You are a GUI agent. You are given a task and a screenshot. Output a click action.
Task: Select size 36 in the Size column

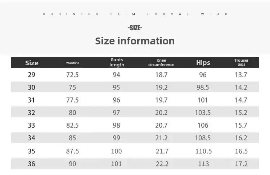click(32, 164)
